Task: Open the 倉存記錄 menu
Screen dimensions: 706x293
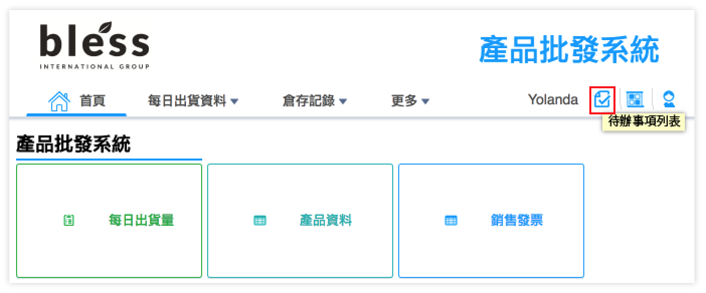Action: (315, 101)
